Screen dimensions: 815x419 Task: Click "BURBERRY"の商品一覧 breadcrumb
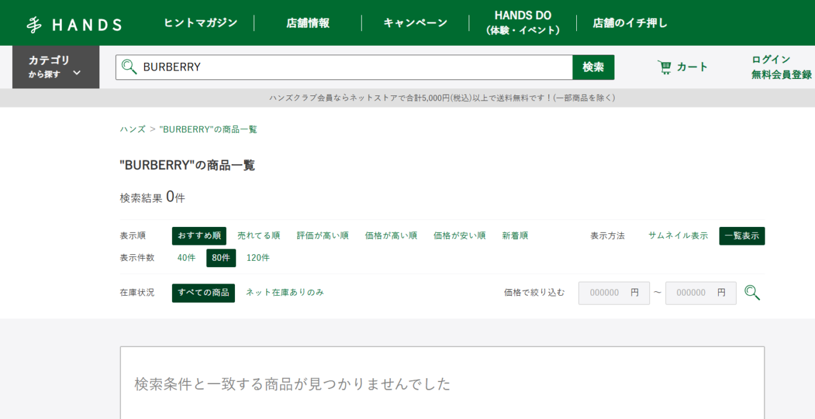point(208,129)
